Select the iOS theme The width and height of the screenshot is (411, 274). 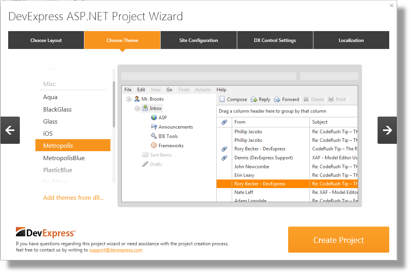(73, 133)
